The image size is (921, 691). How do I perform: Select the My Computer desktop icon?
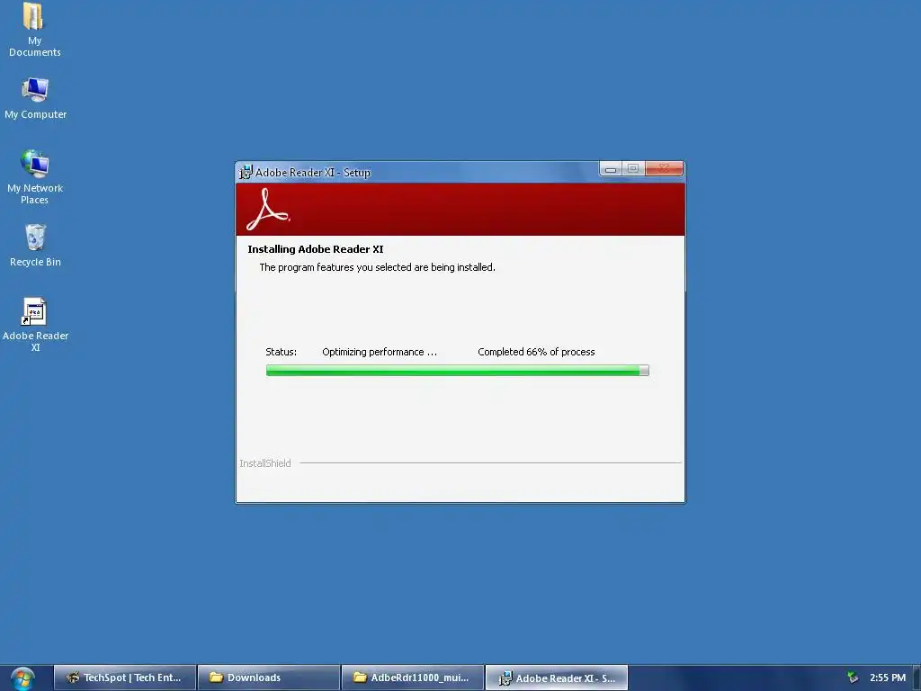click(x=35, y=99)
